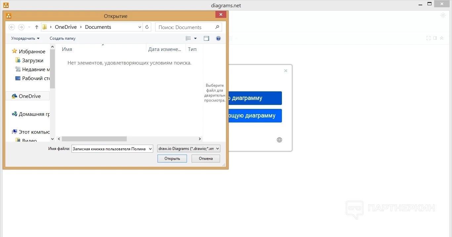The height and width of the screenshot is (237, 452).
Task: Select OneDrive in the navigation tree
Action: pyautogui.click(x=29, y=96)
